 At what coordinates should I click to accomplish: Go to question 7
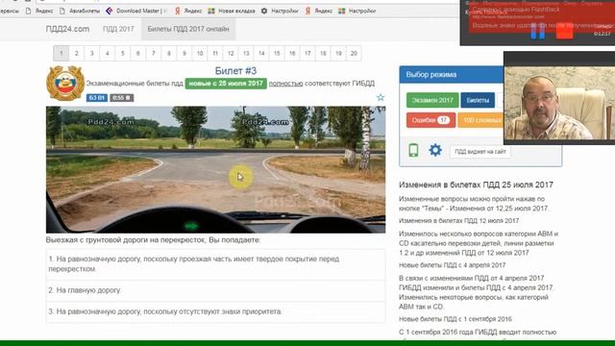pyautogui.click(x=154, y=54)
